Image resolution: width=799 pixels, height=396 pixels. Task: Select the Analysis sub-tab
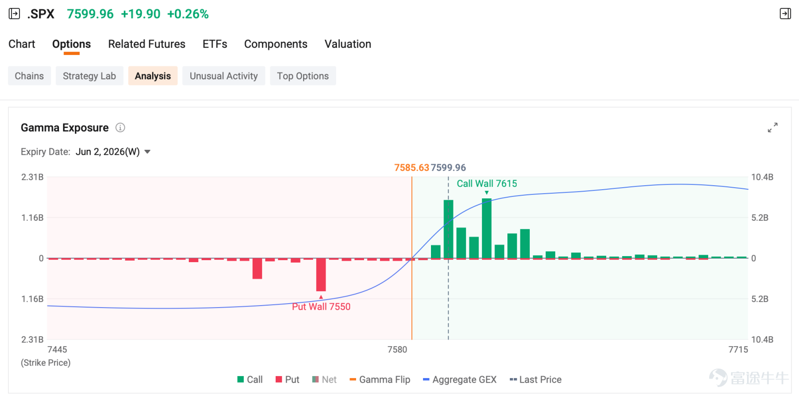click(153, 76)
